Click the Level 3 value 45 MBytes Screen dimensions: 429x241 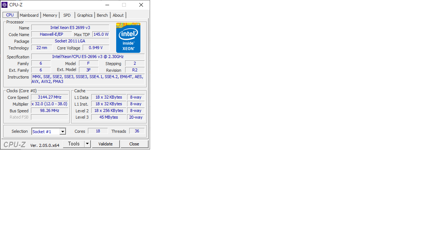coord(109,117)
